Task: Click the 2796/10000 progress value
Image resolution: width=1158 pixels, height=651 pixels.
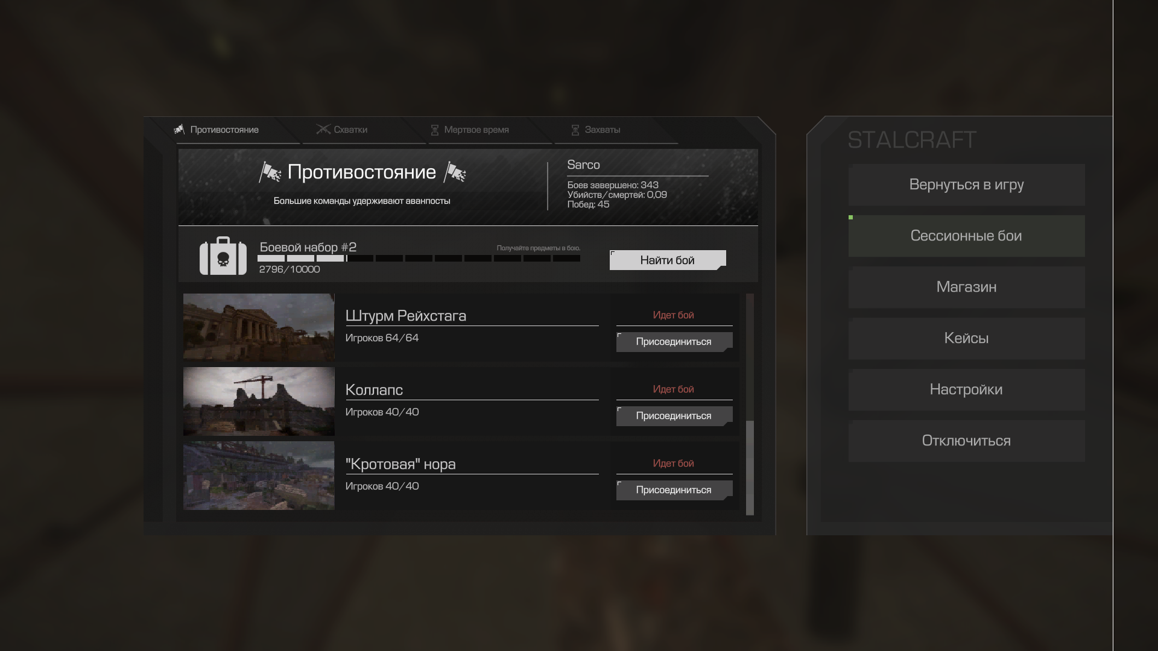Action: point(289,269)
